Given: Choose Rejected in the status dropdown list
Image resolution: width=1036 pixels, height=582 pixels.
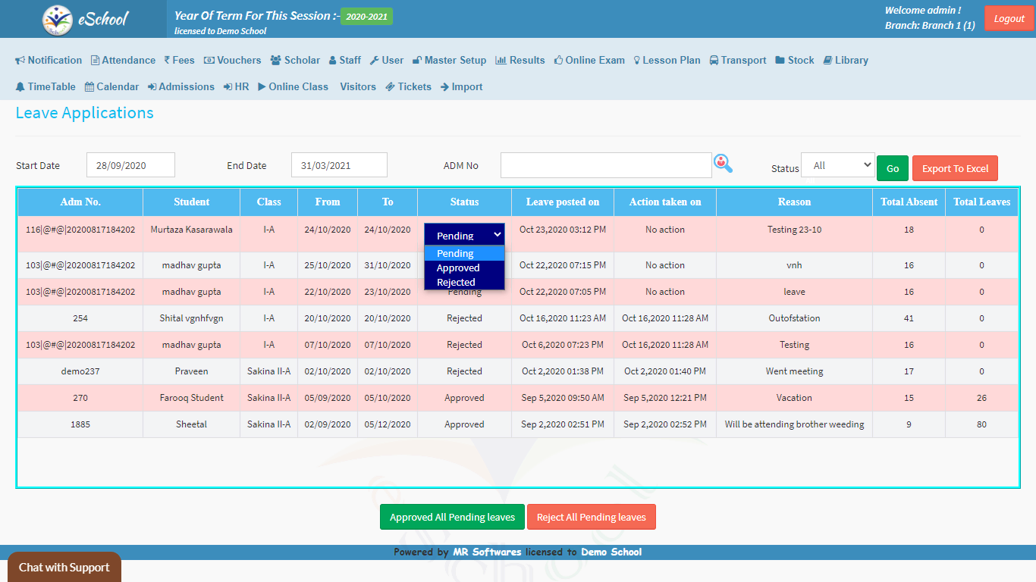Looking at the screenshot, I should click(x=456, y=282).
